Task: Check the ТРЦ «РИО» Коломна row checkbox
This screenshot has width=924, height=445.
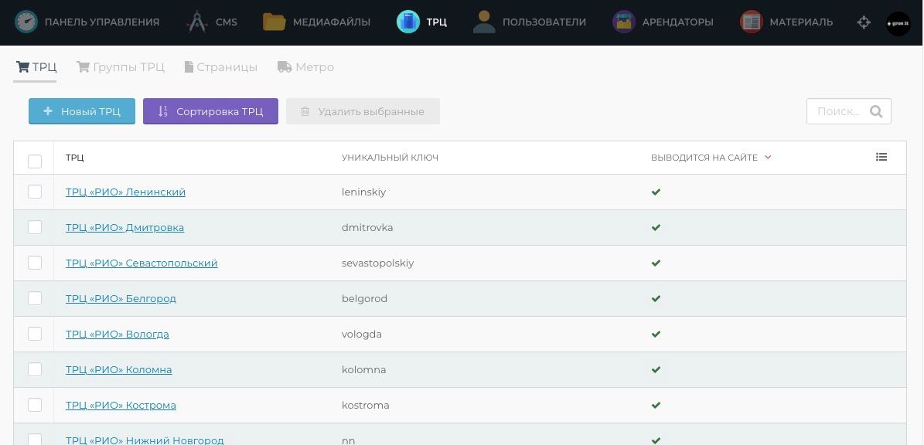Action: coord(35,369)
